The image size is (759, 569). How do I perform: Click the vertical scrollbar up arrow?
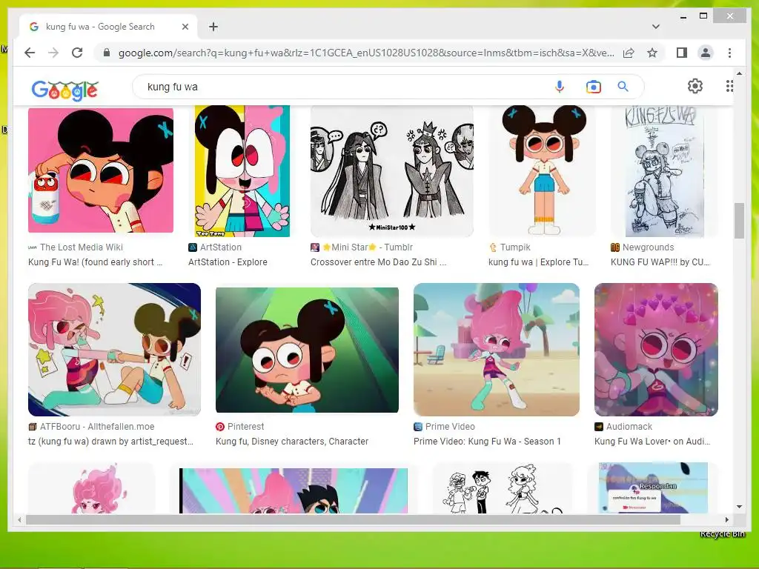[x=739, y=73]
